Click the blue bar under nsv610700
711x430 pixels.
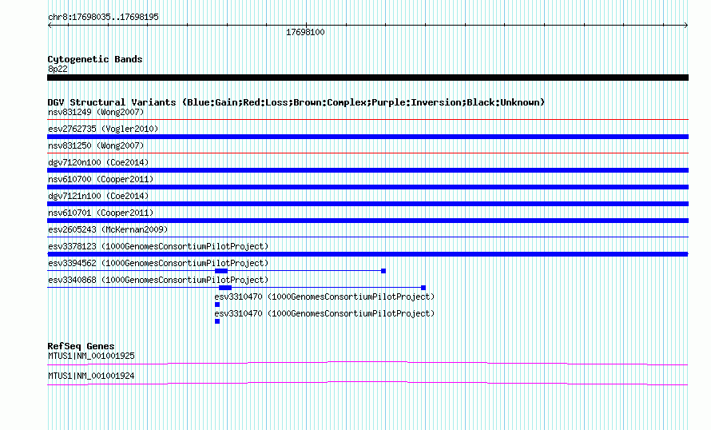pyautogui.click(x=367, y=187)
